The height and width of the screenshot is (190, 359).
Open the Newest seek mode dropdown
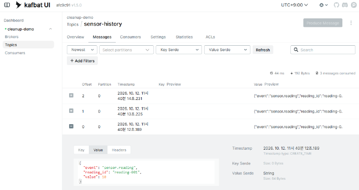[x=82, y=50]
